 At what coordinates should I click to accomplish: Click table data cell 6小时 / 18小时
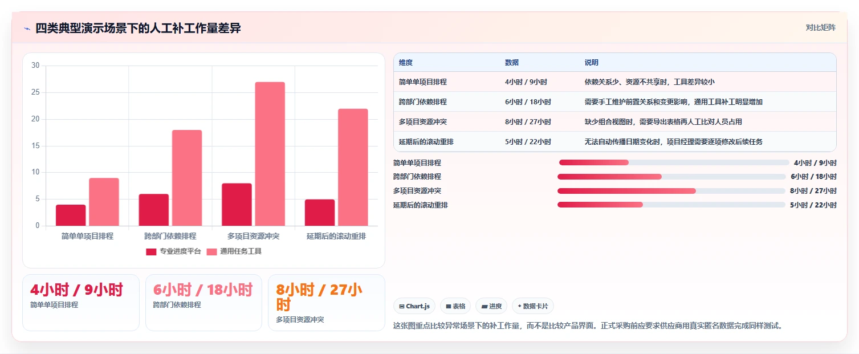528,102
